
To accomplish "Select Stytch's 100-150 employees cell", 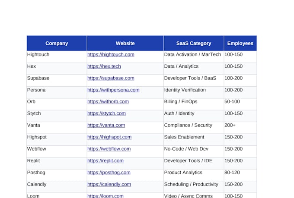I will click(240, 116).
